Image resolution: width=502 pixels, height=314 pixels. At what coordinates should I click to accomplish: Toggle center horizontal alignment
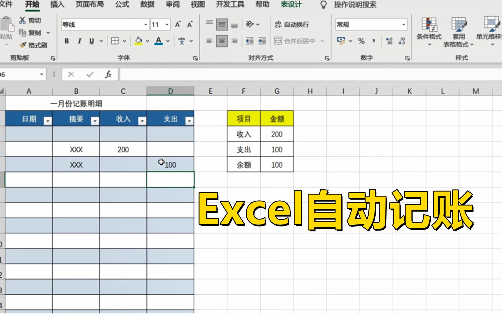[x=222, y=41]
